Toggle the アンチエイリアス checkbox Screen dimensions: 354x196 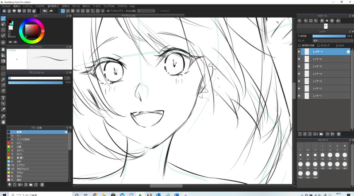click(x=108, y=11)
